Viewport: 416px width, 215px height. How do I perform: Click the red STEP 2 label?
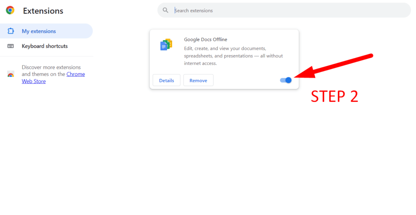click(x=334, y=97)
